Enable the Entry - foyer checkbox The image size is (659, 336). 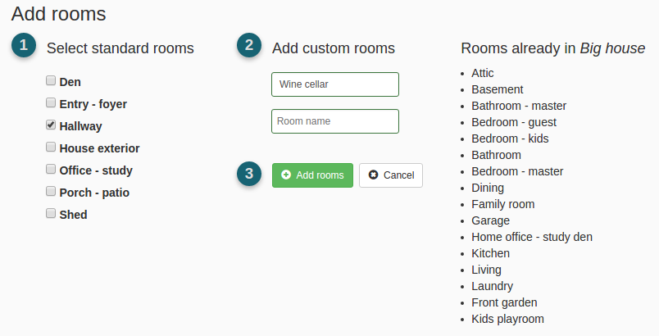(x=51, y=102)
